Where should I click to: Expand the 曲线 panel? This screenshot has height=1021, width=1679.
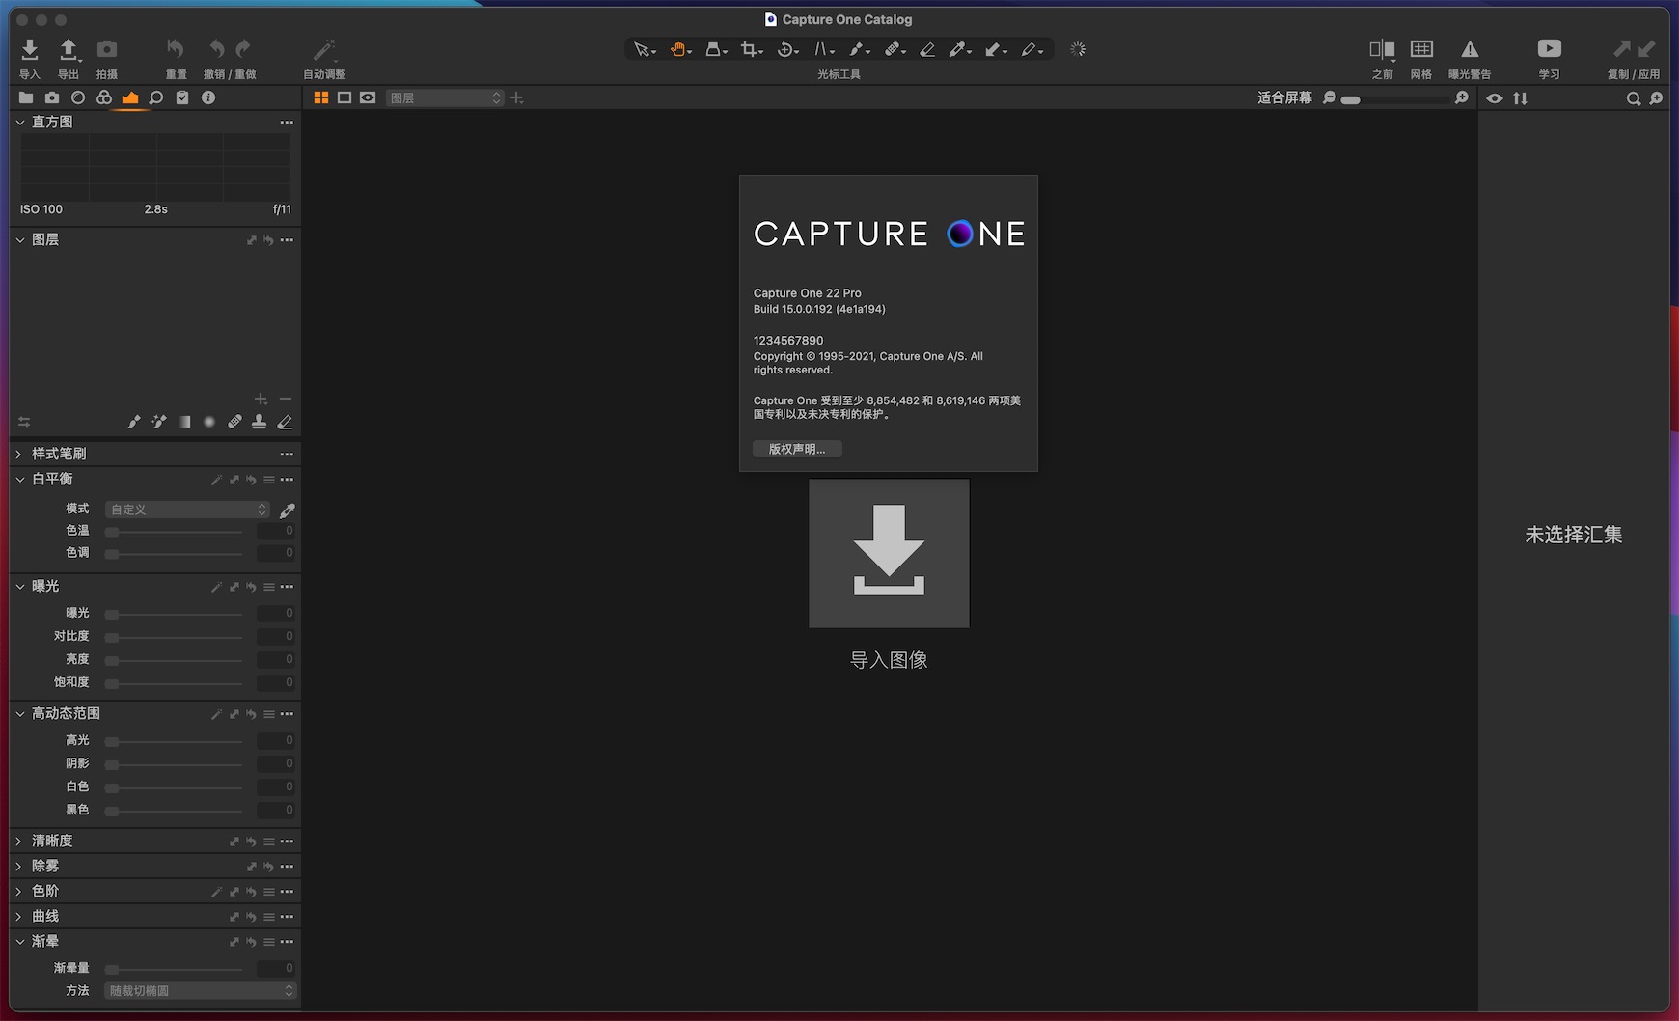coord(19,917)
